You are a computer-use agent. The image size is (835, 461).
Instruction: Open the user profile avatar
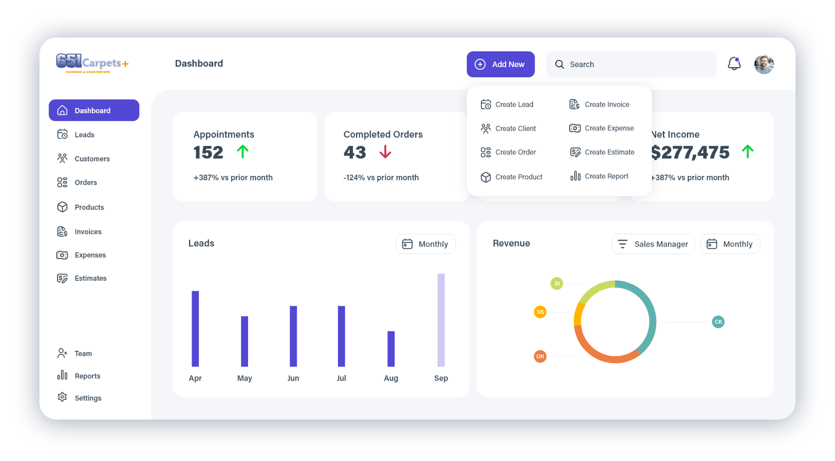pyautogui.click(x=764, y=64)
